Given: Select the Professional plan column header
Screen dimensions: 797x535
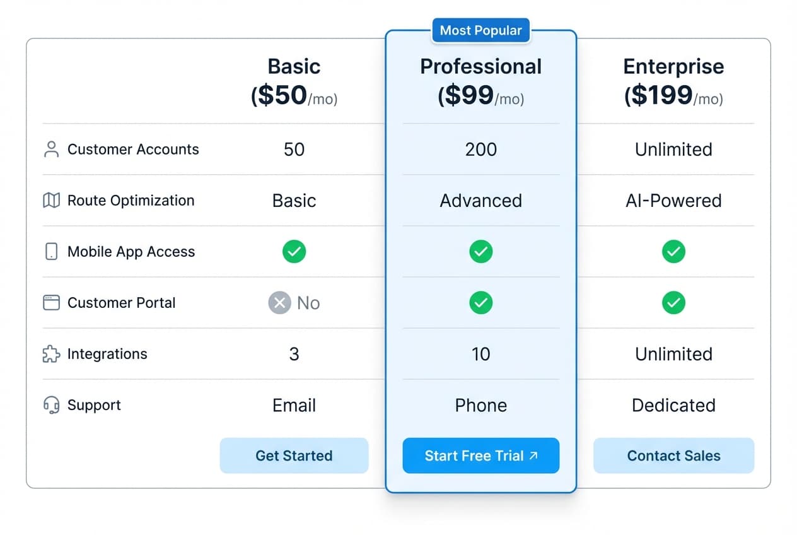Looking at the screenshot, I should (x=480, y=66).
